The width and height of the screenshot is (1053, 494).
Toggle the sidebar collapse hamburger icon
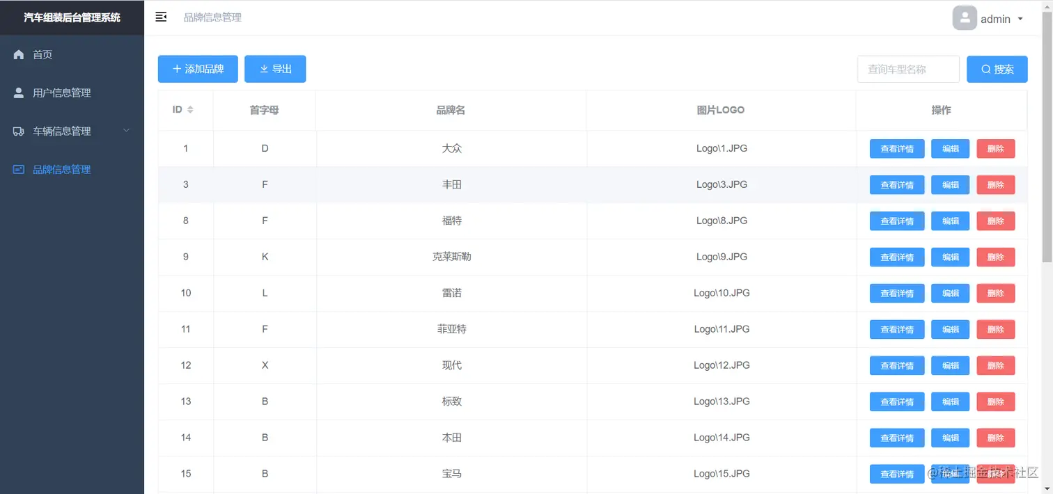point(161,17)
